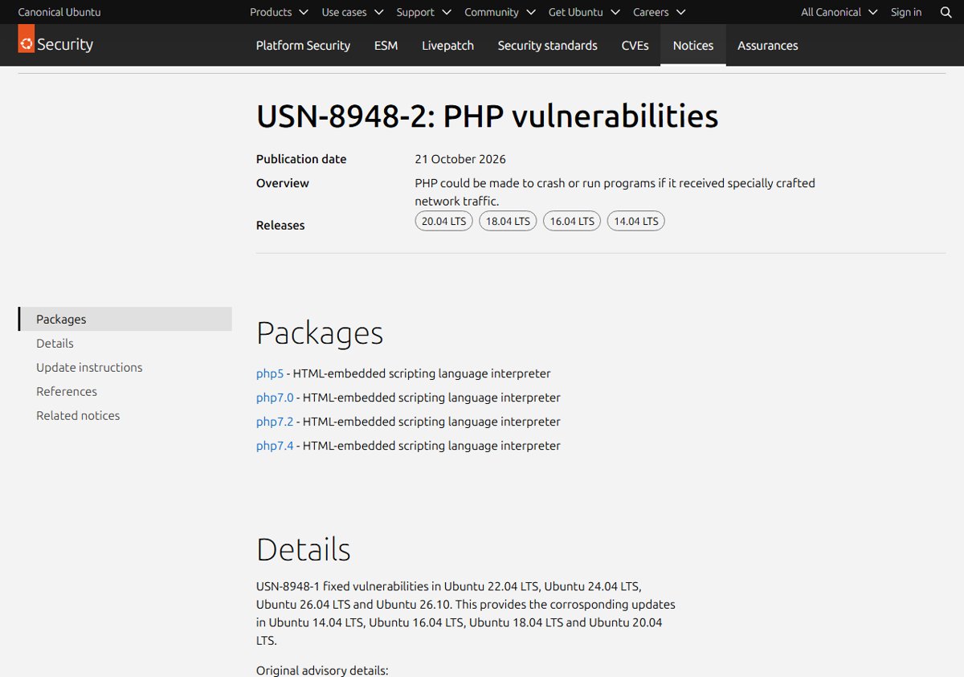Click the Packages section heading

(320, 333)
